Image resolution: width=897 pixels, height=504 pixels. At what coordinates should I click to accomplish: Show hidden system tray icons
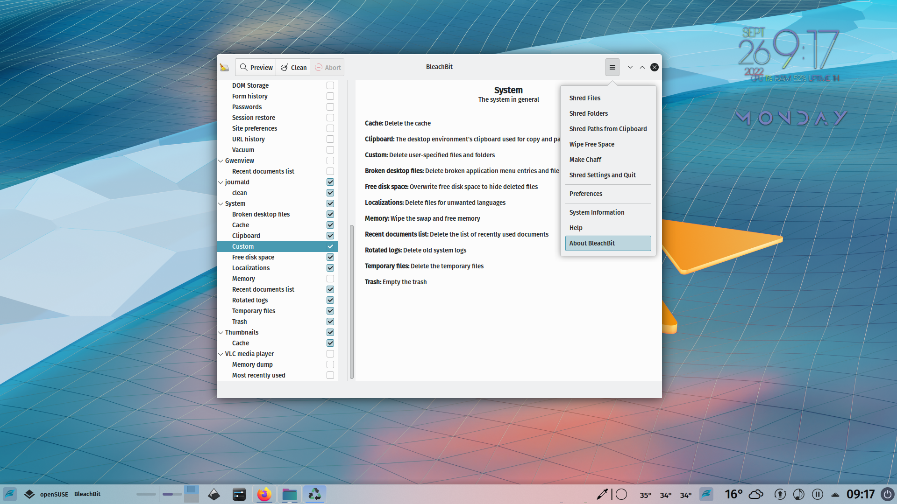(835, 495)
